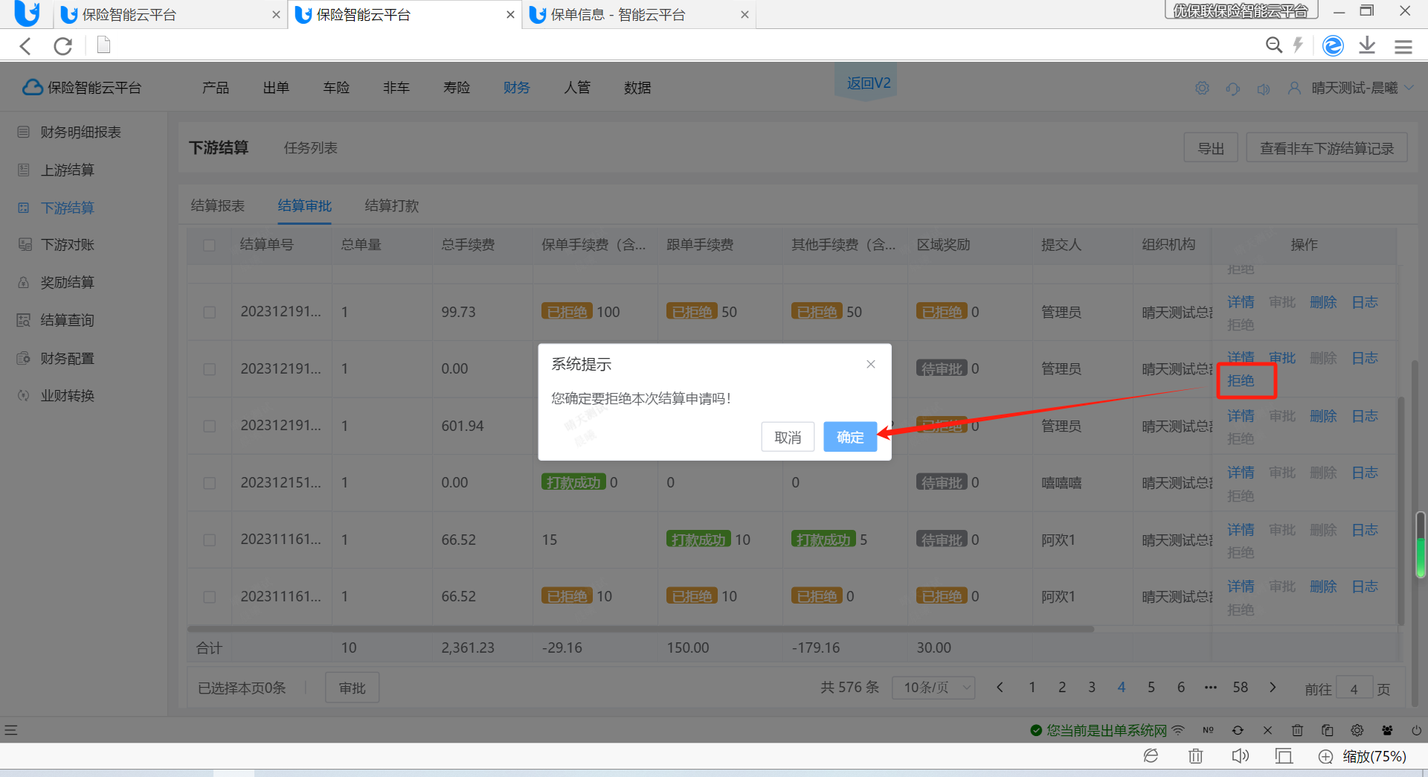1428x777 pixels.
Task: Click the pagination ellipsis more-pages button
Action: coord(1211,687)
